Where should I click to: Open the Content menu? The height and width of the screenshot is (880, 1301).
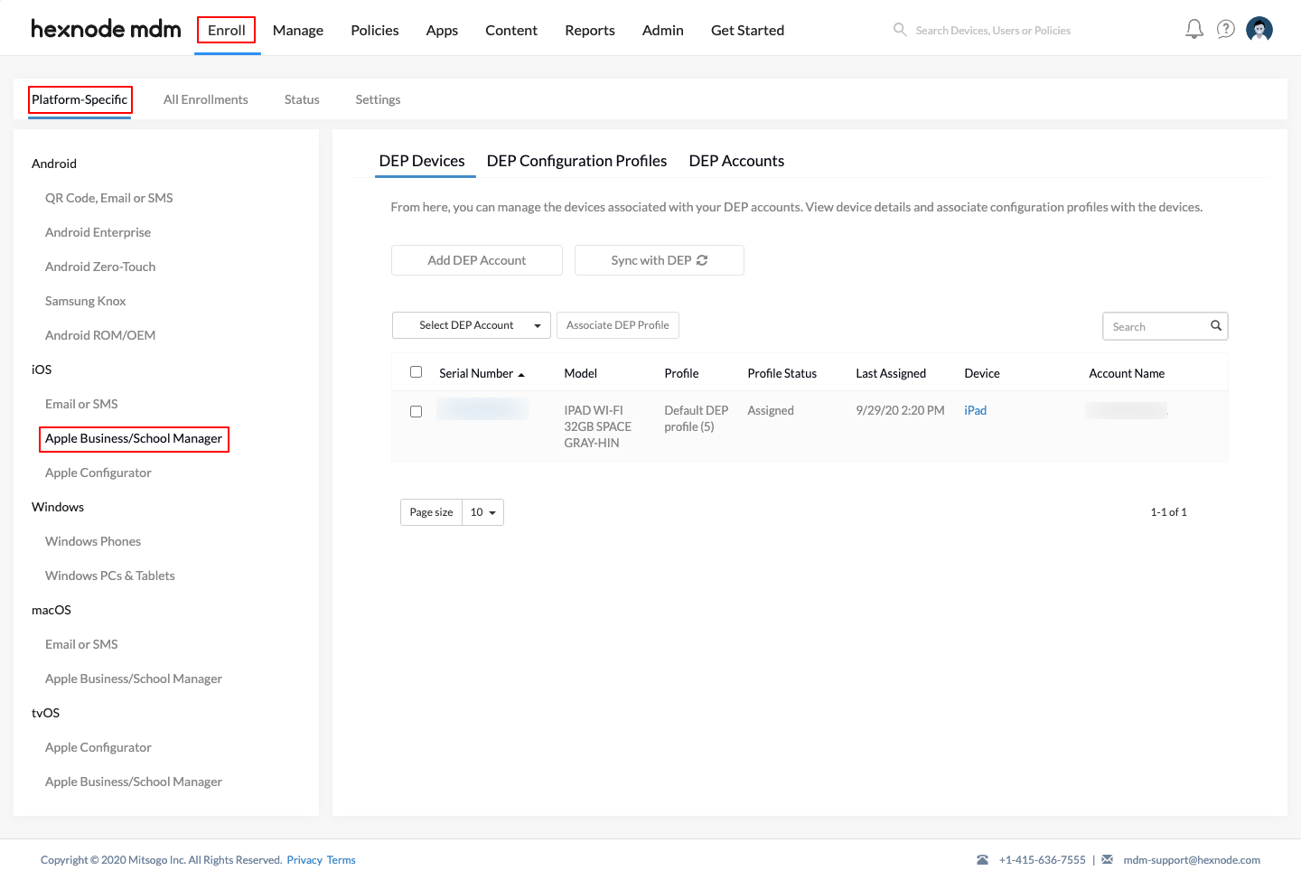point(511,31)
